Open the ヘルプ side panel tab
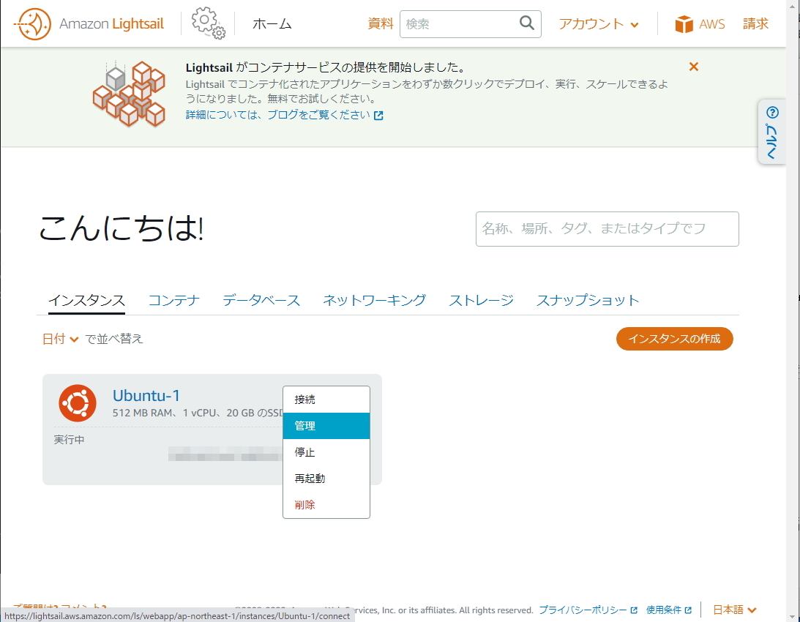Viewport: 800px width, 622px height. [x=772, y=132]
